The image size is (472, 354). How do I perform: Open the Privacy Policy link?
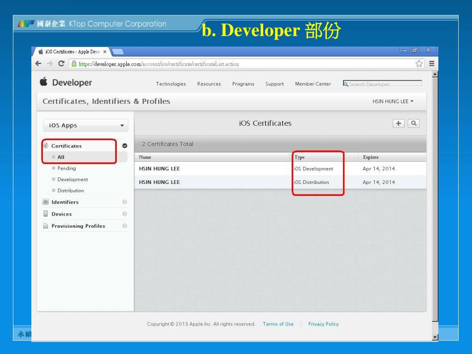pos(323,324)
